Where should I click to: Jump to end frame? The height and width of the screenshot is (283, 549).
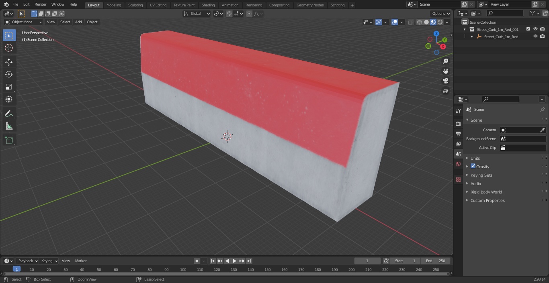(x=249, y=261)
